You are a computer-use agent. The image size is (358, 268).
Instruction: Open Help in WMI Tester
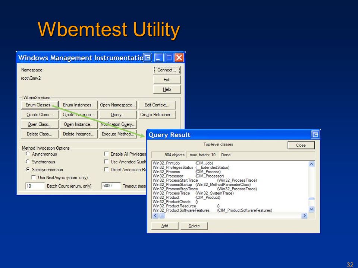pos(167,89)
